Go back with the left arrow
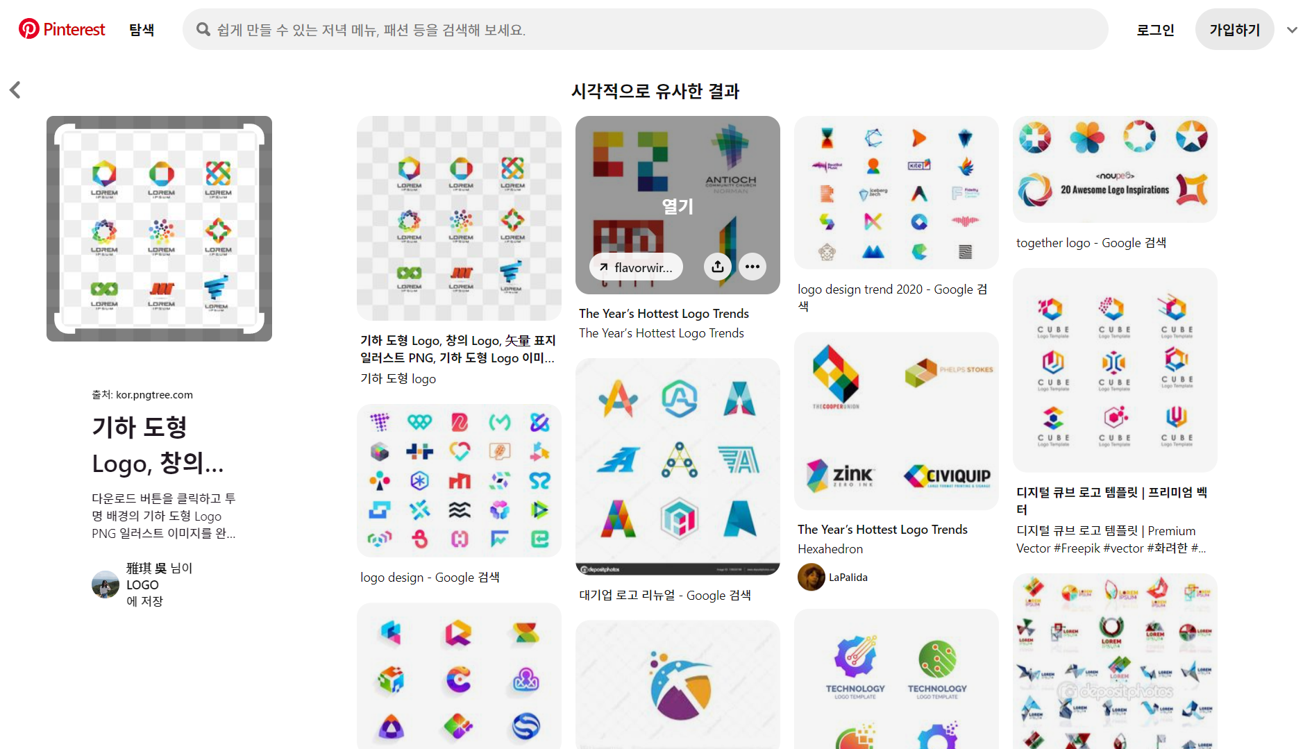Viewport: 1312px width, 749px height. (15, 90)
